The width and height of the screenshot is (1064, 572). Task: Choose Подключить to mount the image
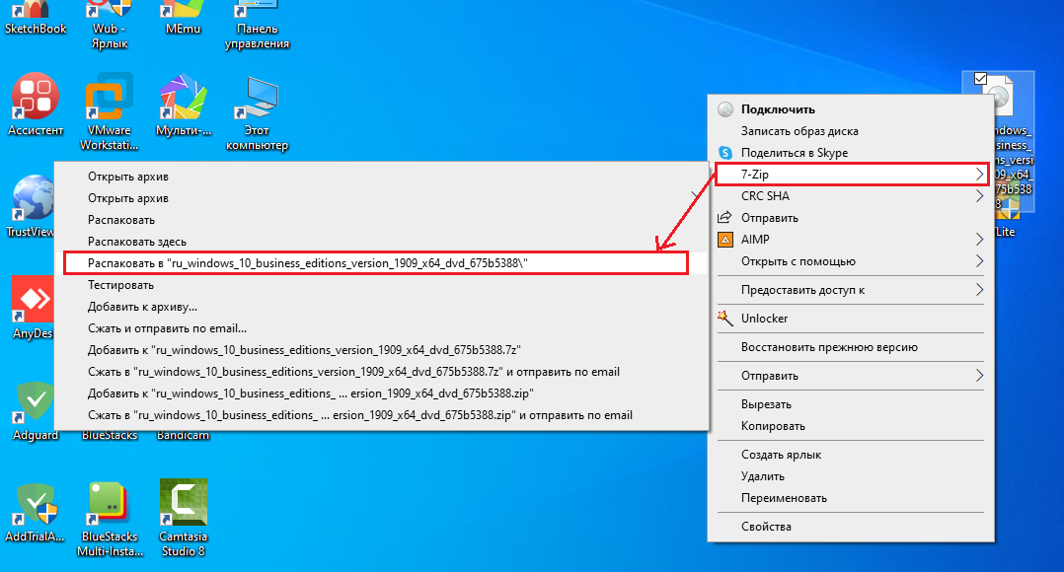851,109
